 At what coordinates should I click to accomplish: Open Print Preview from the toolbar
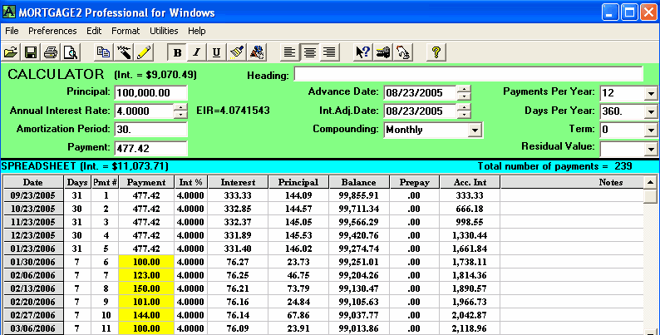[x=70, y=52]
